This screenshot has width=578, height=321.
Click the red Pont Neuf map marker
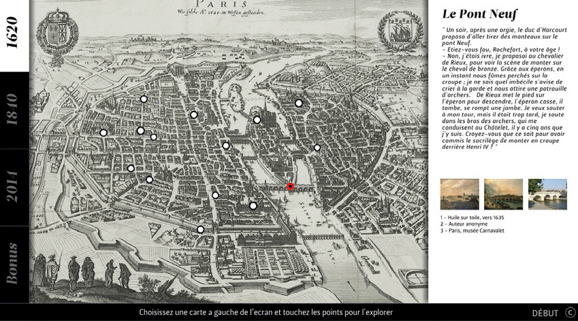pyautogui.click(x=291, y=186)
